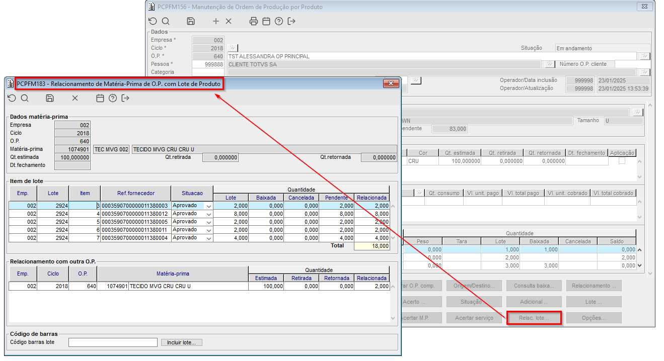Click scroll-up arrow of Item de lote grid
The image size is (664, 361).
click(x=393, y=206)
